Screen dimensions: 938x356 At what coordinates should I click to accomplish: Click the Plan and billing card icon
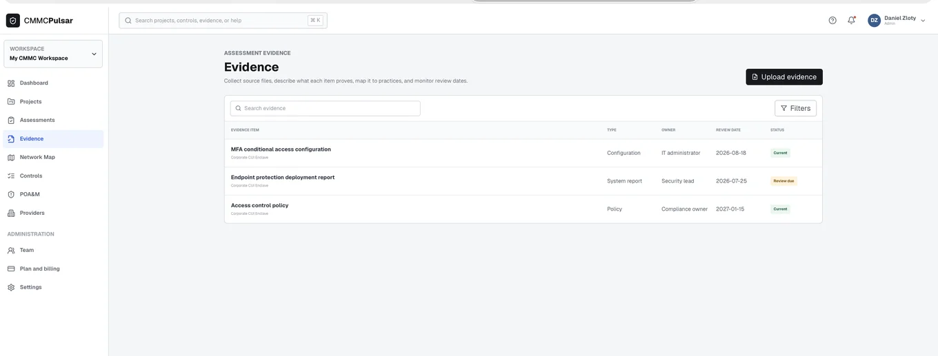point(11,269)
